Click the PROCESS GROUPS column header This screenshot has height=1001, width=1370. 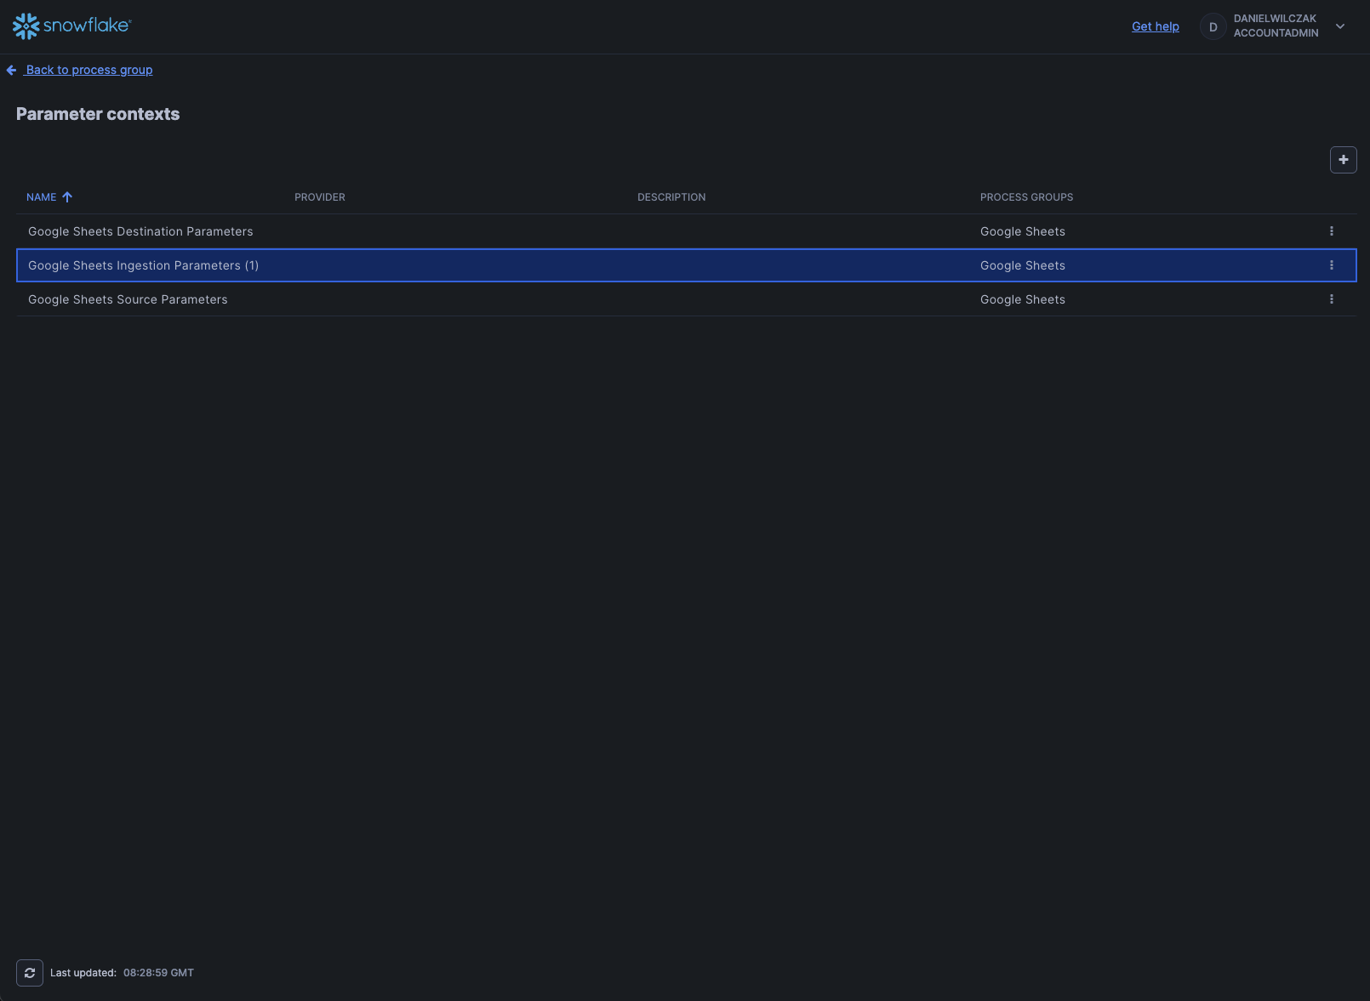click(x=1026, y=197)
